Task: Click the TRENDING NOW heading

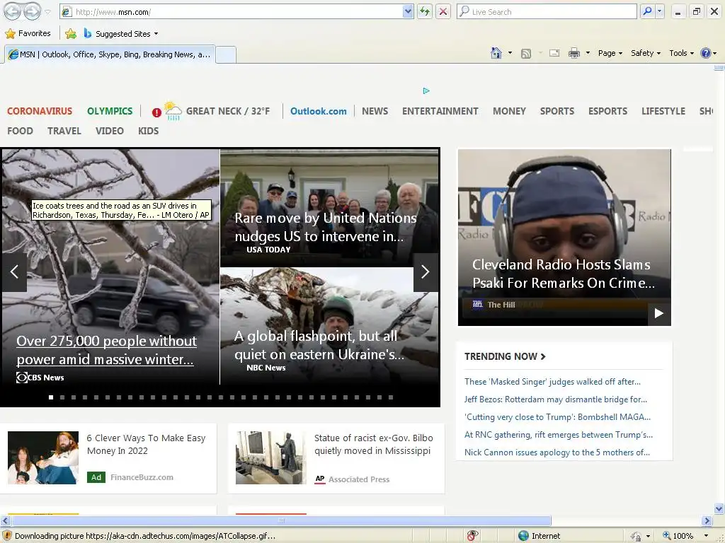Action: click(x=505, y=356)
